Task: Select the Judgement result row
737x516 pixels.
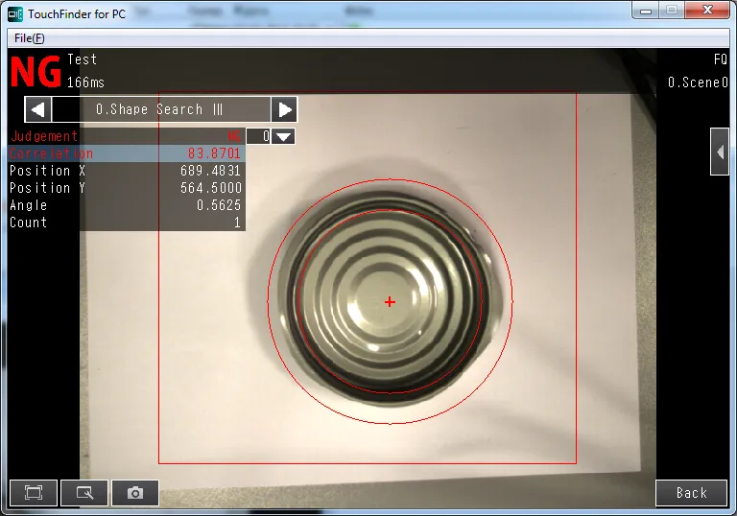Action: click(125, 136)
